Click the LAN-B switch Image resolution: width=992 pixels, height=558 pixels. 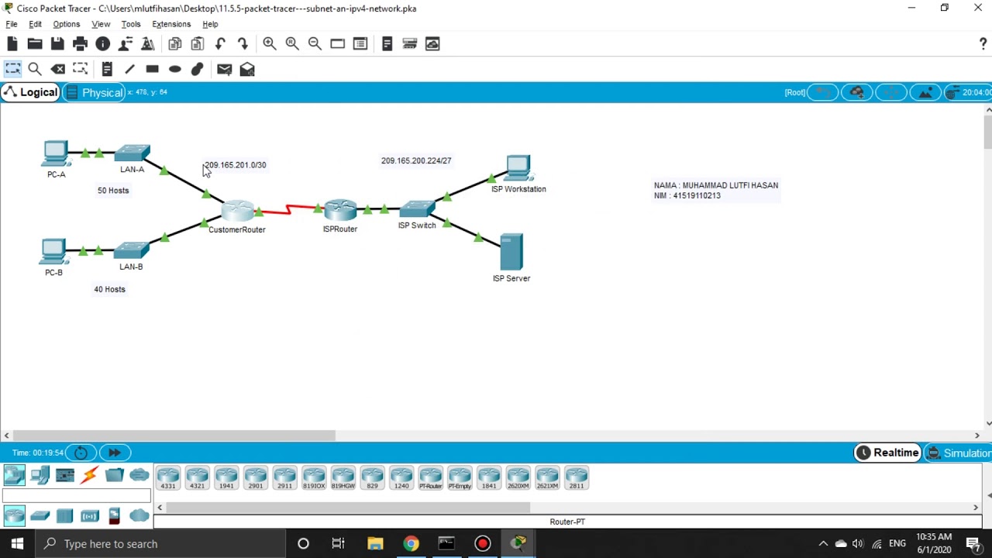pyautogui.click(x=131, y=250)
